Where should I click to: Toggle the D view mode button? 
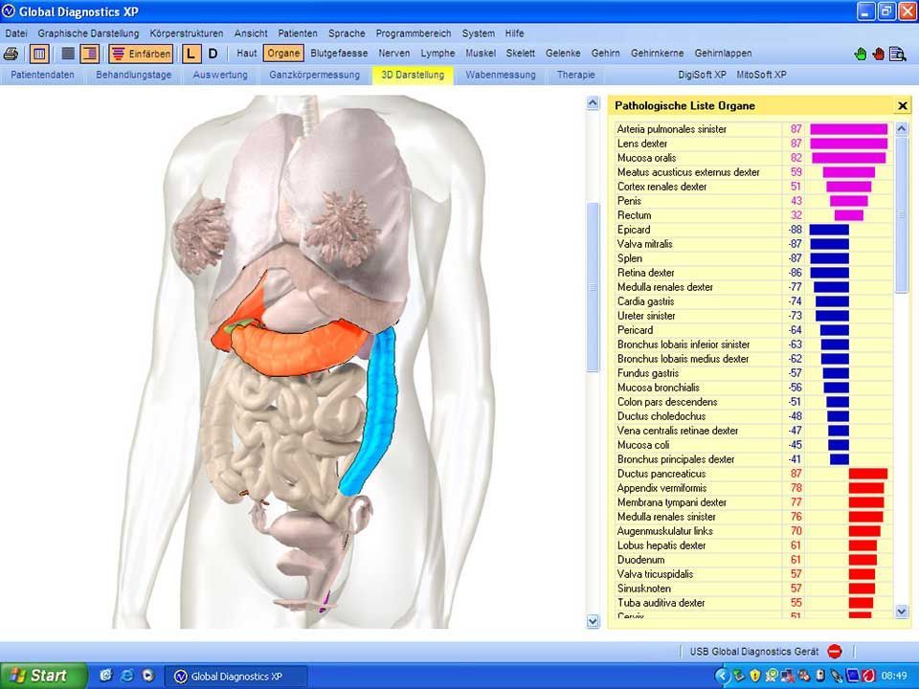(213, 54)
